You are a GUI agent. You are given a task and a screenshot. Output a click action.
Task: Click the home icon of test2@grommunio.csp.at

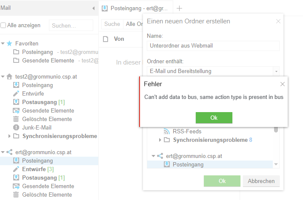coord(9,76)
